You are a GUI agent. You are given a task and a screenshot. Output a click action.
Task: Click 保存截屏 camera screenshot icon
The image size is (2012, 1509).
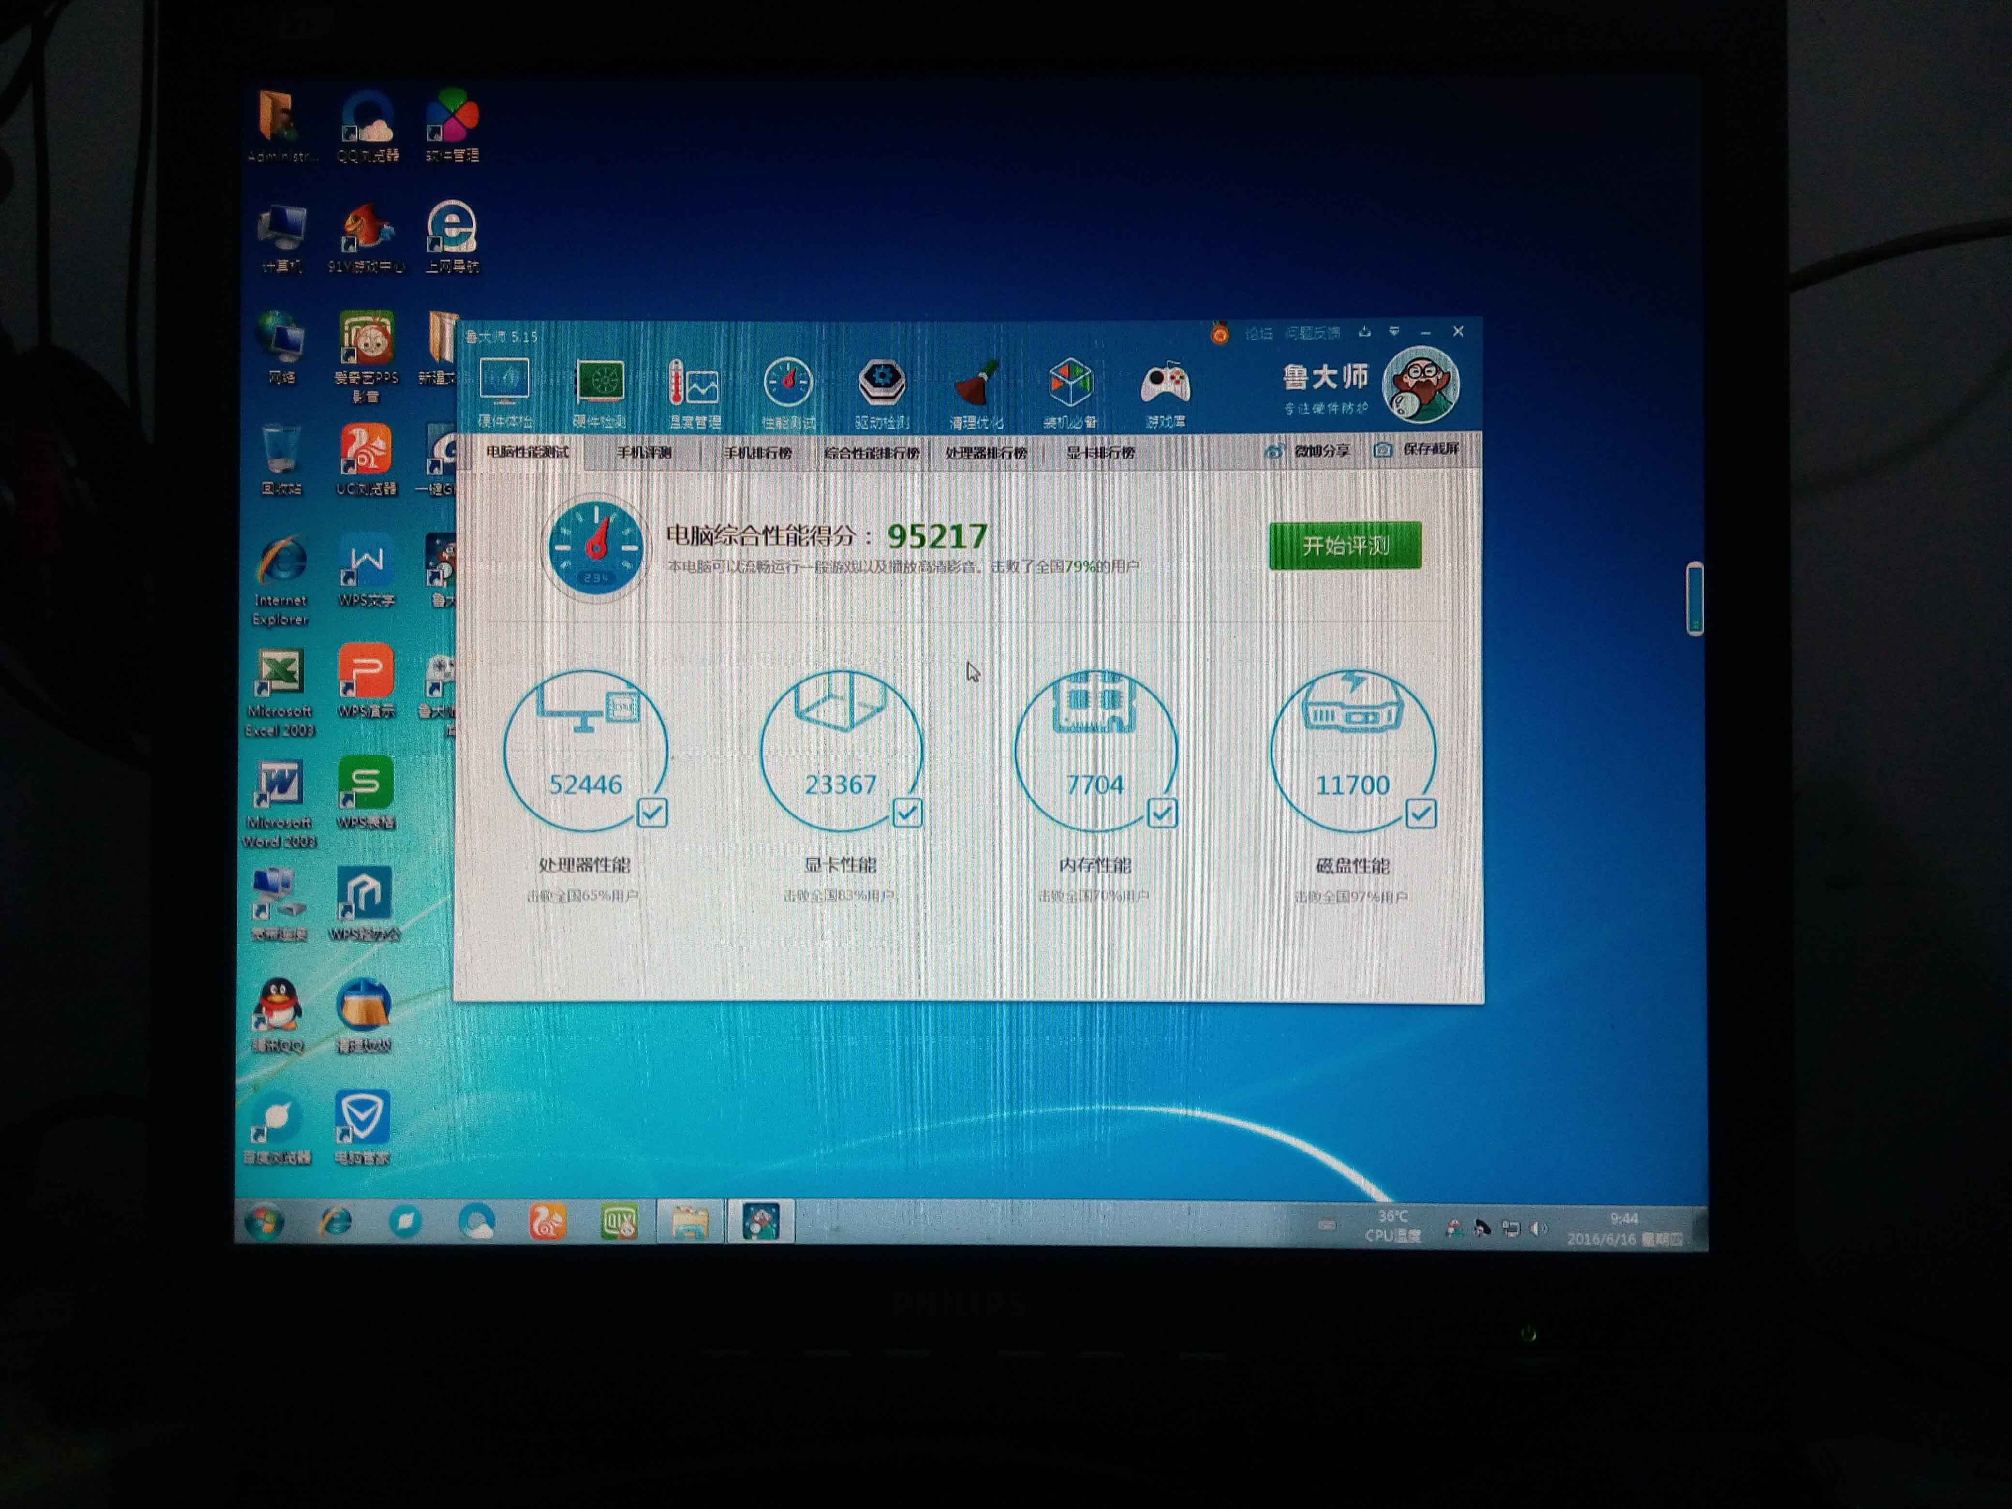(1383, 450)
